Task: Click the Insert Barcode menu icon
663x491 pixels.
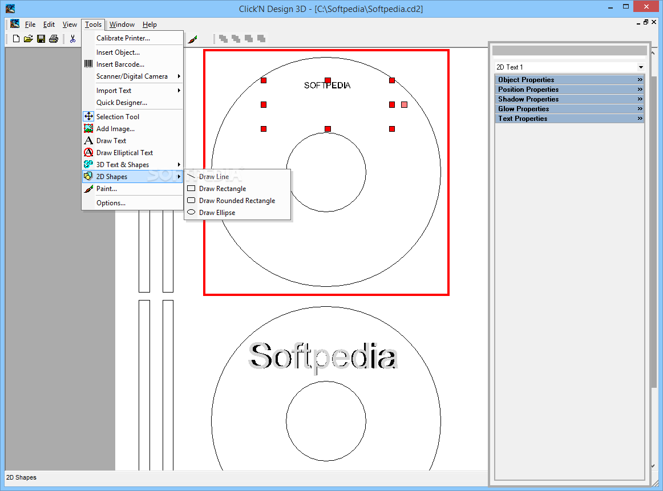Action: coord(88,64)
